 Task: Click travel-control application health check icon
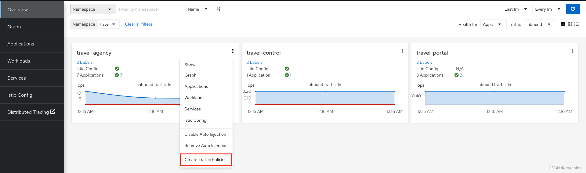(x=287, y=75)
